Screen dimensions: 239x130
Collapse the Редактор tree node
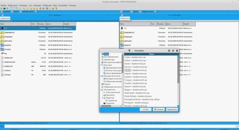point(103,98)
